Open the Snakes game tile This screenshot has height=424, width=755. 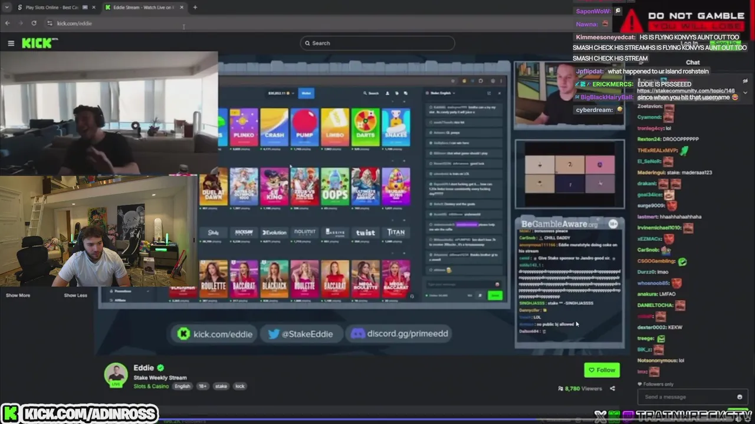coord(396,127)
